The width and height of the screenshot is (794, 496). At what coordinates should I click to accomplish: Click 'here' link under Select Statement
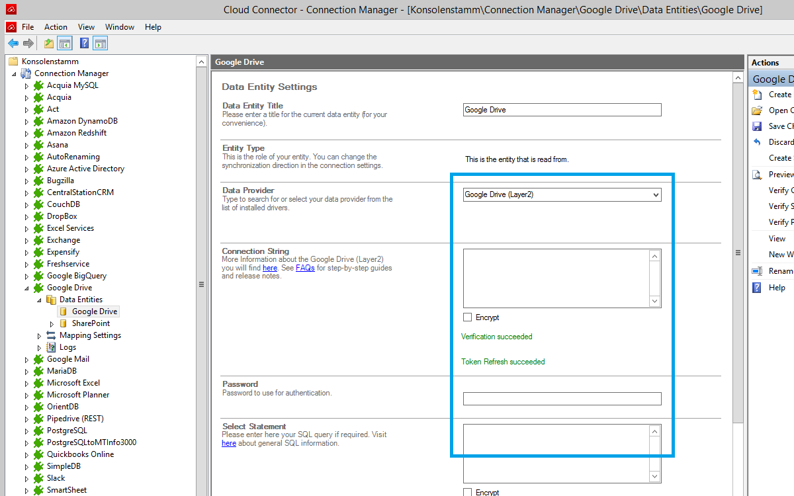tap(228, 443)
